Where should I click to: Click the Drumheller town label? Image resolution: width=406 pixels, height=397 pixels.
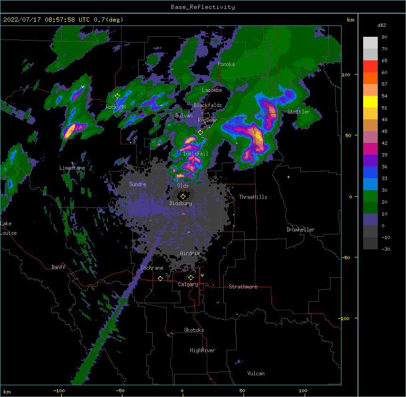(300, 230)
